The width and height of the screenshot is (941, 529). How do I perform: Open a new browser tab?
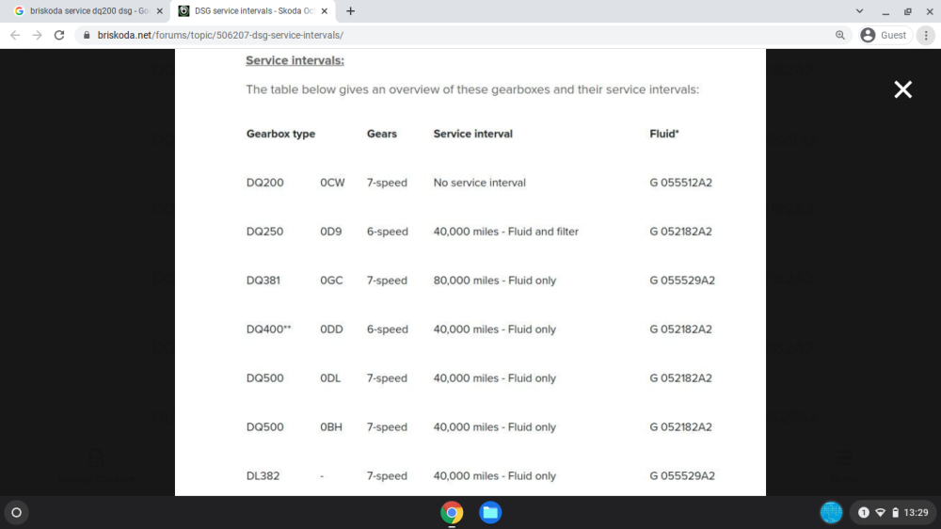pos(350,10)
